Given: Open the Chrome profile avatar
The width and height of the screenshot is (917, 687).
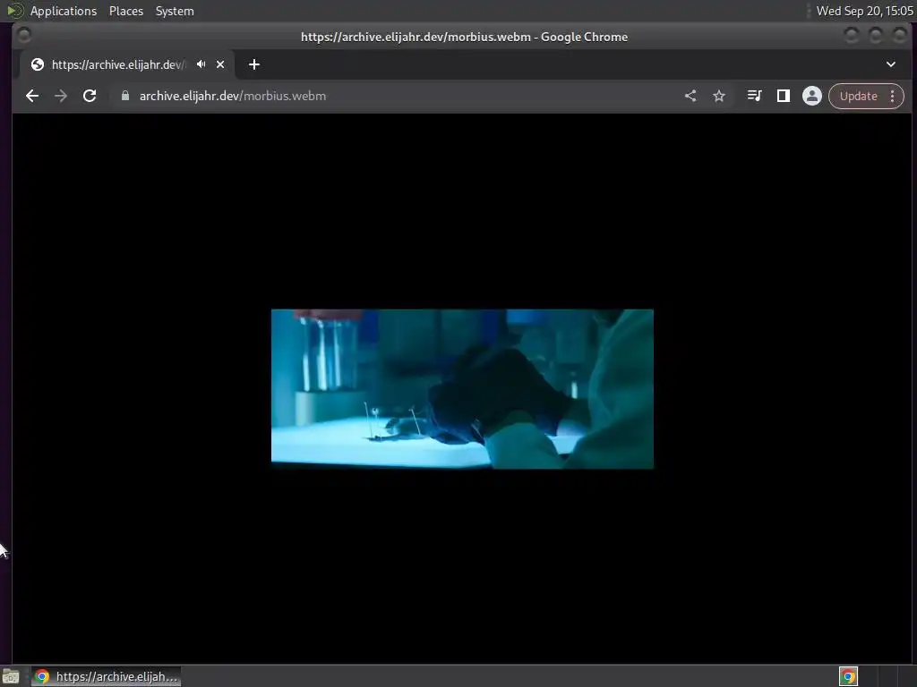Looking at the screenshot, I should (x=811, y=96).
